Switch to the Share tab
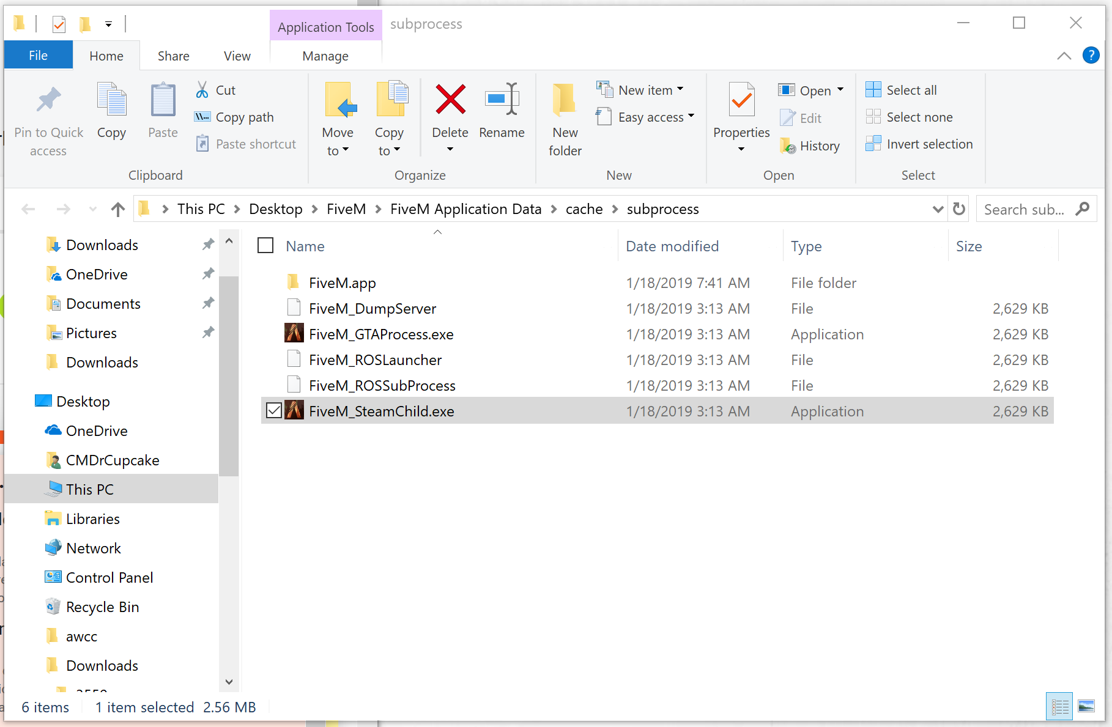The image size is (1112, 727). (174, 56)
